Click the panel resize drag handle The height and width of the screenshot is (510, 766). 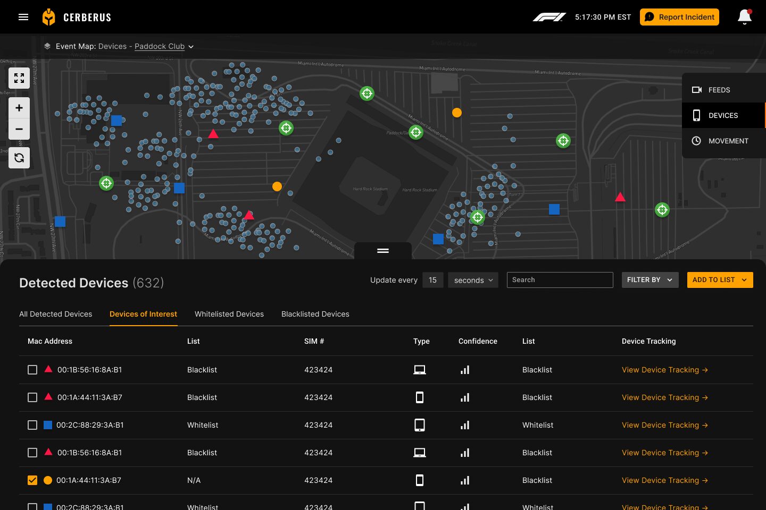click(383, 251)
